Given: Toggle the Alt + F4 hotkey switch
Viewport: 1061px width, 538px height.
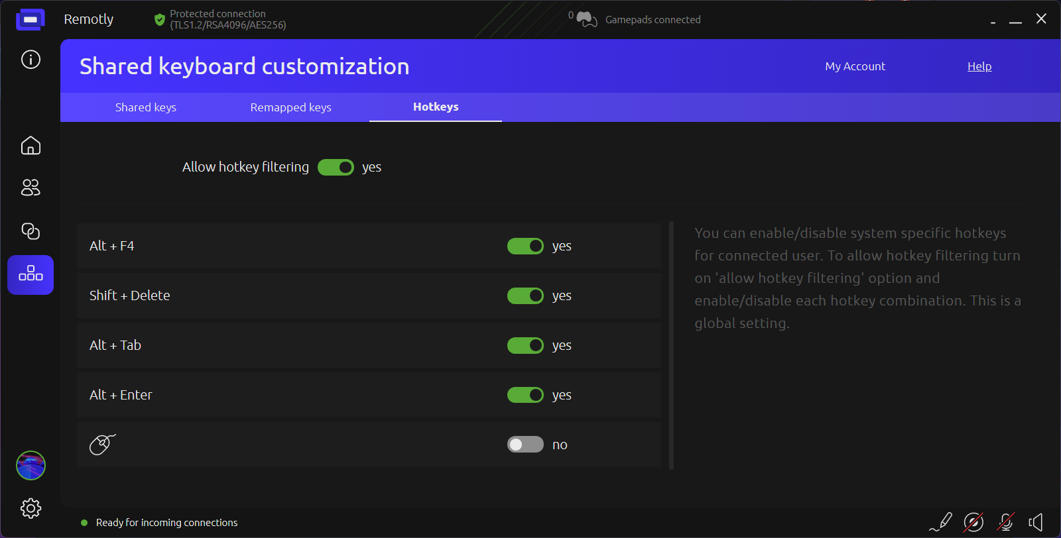Looking at the screenshot, I should click(525, 246).
